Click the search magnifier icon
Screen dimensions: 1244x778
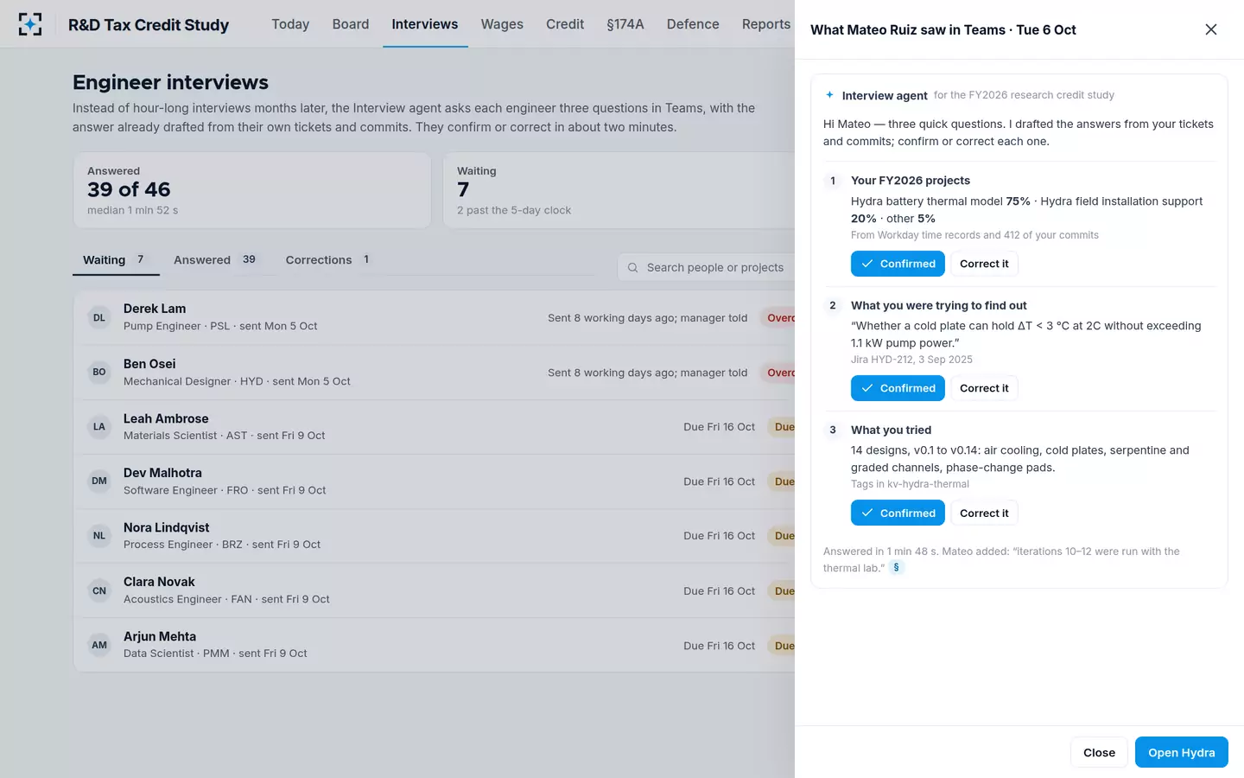pyautogui.click(x=633, y=268)
